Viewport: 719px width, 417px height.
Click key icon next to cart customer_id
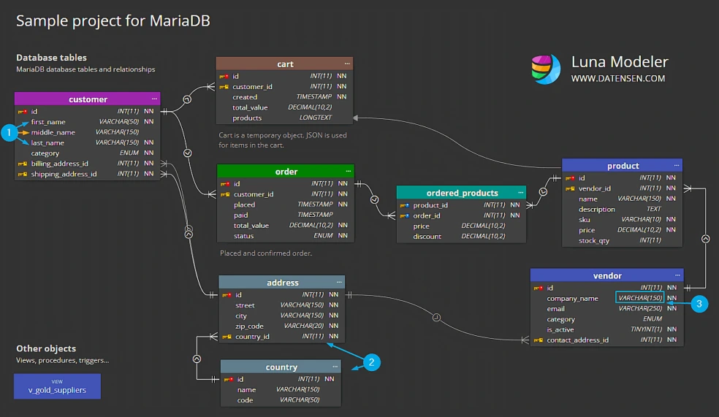tap(224, 87)
